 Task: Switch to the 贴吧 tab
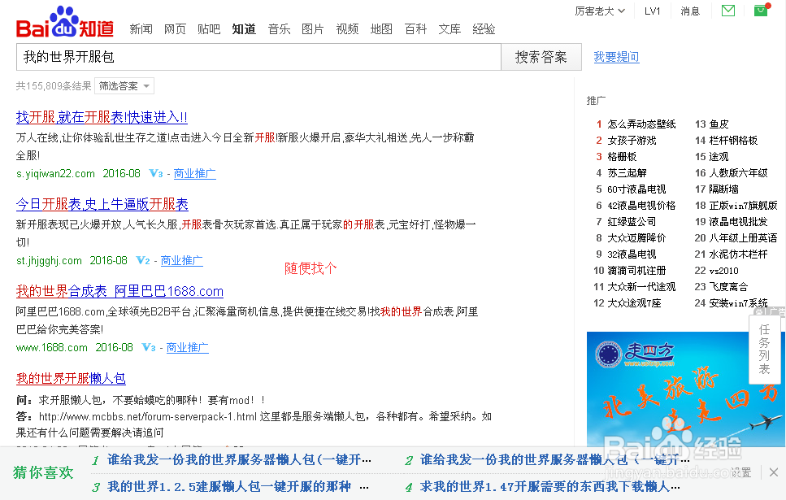209,29
